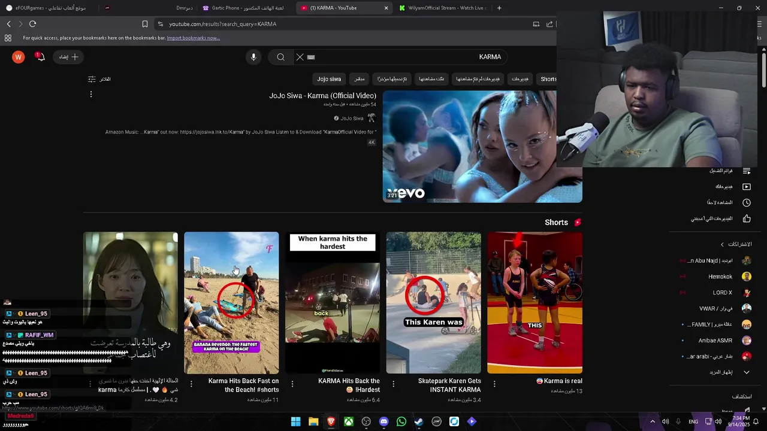Select the watched (تمّت مشاهدتها) filter chip
This screenshot has height=431, width=767.
point(431,79)
